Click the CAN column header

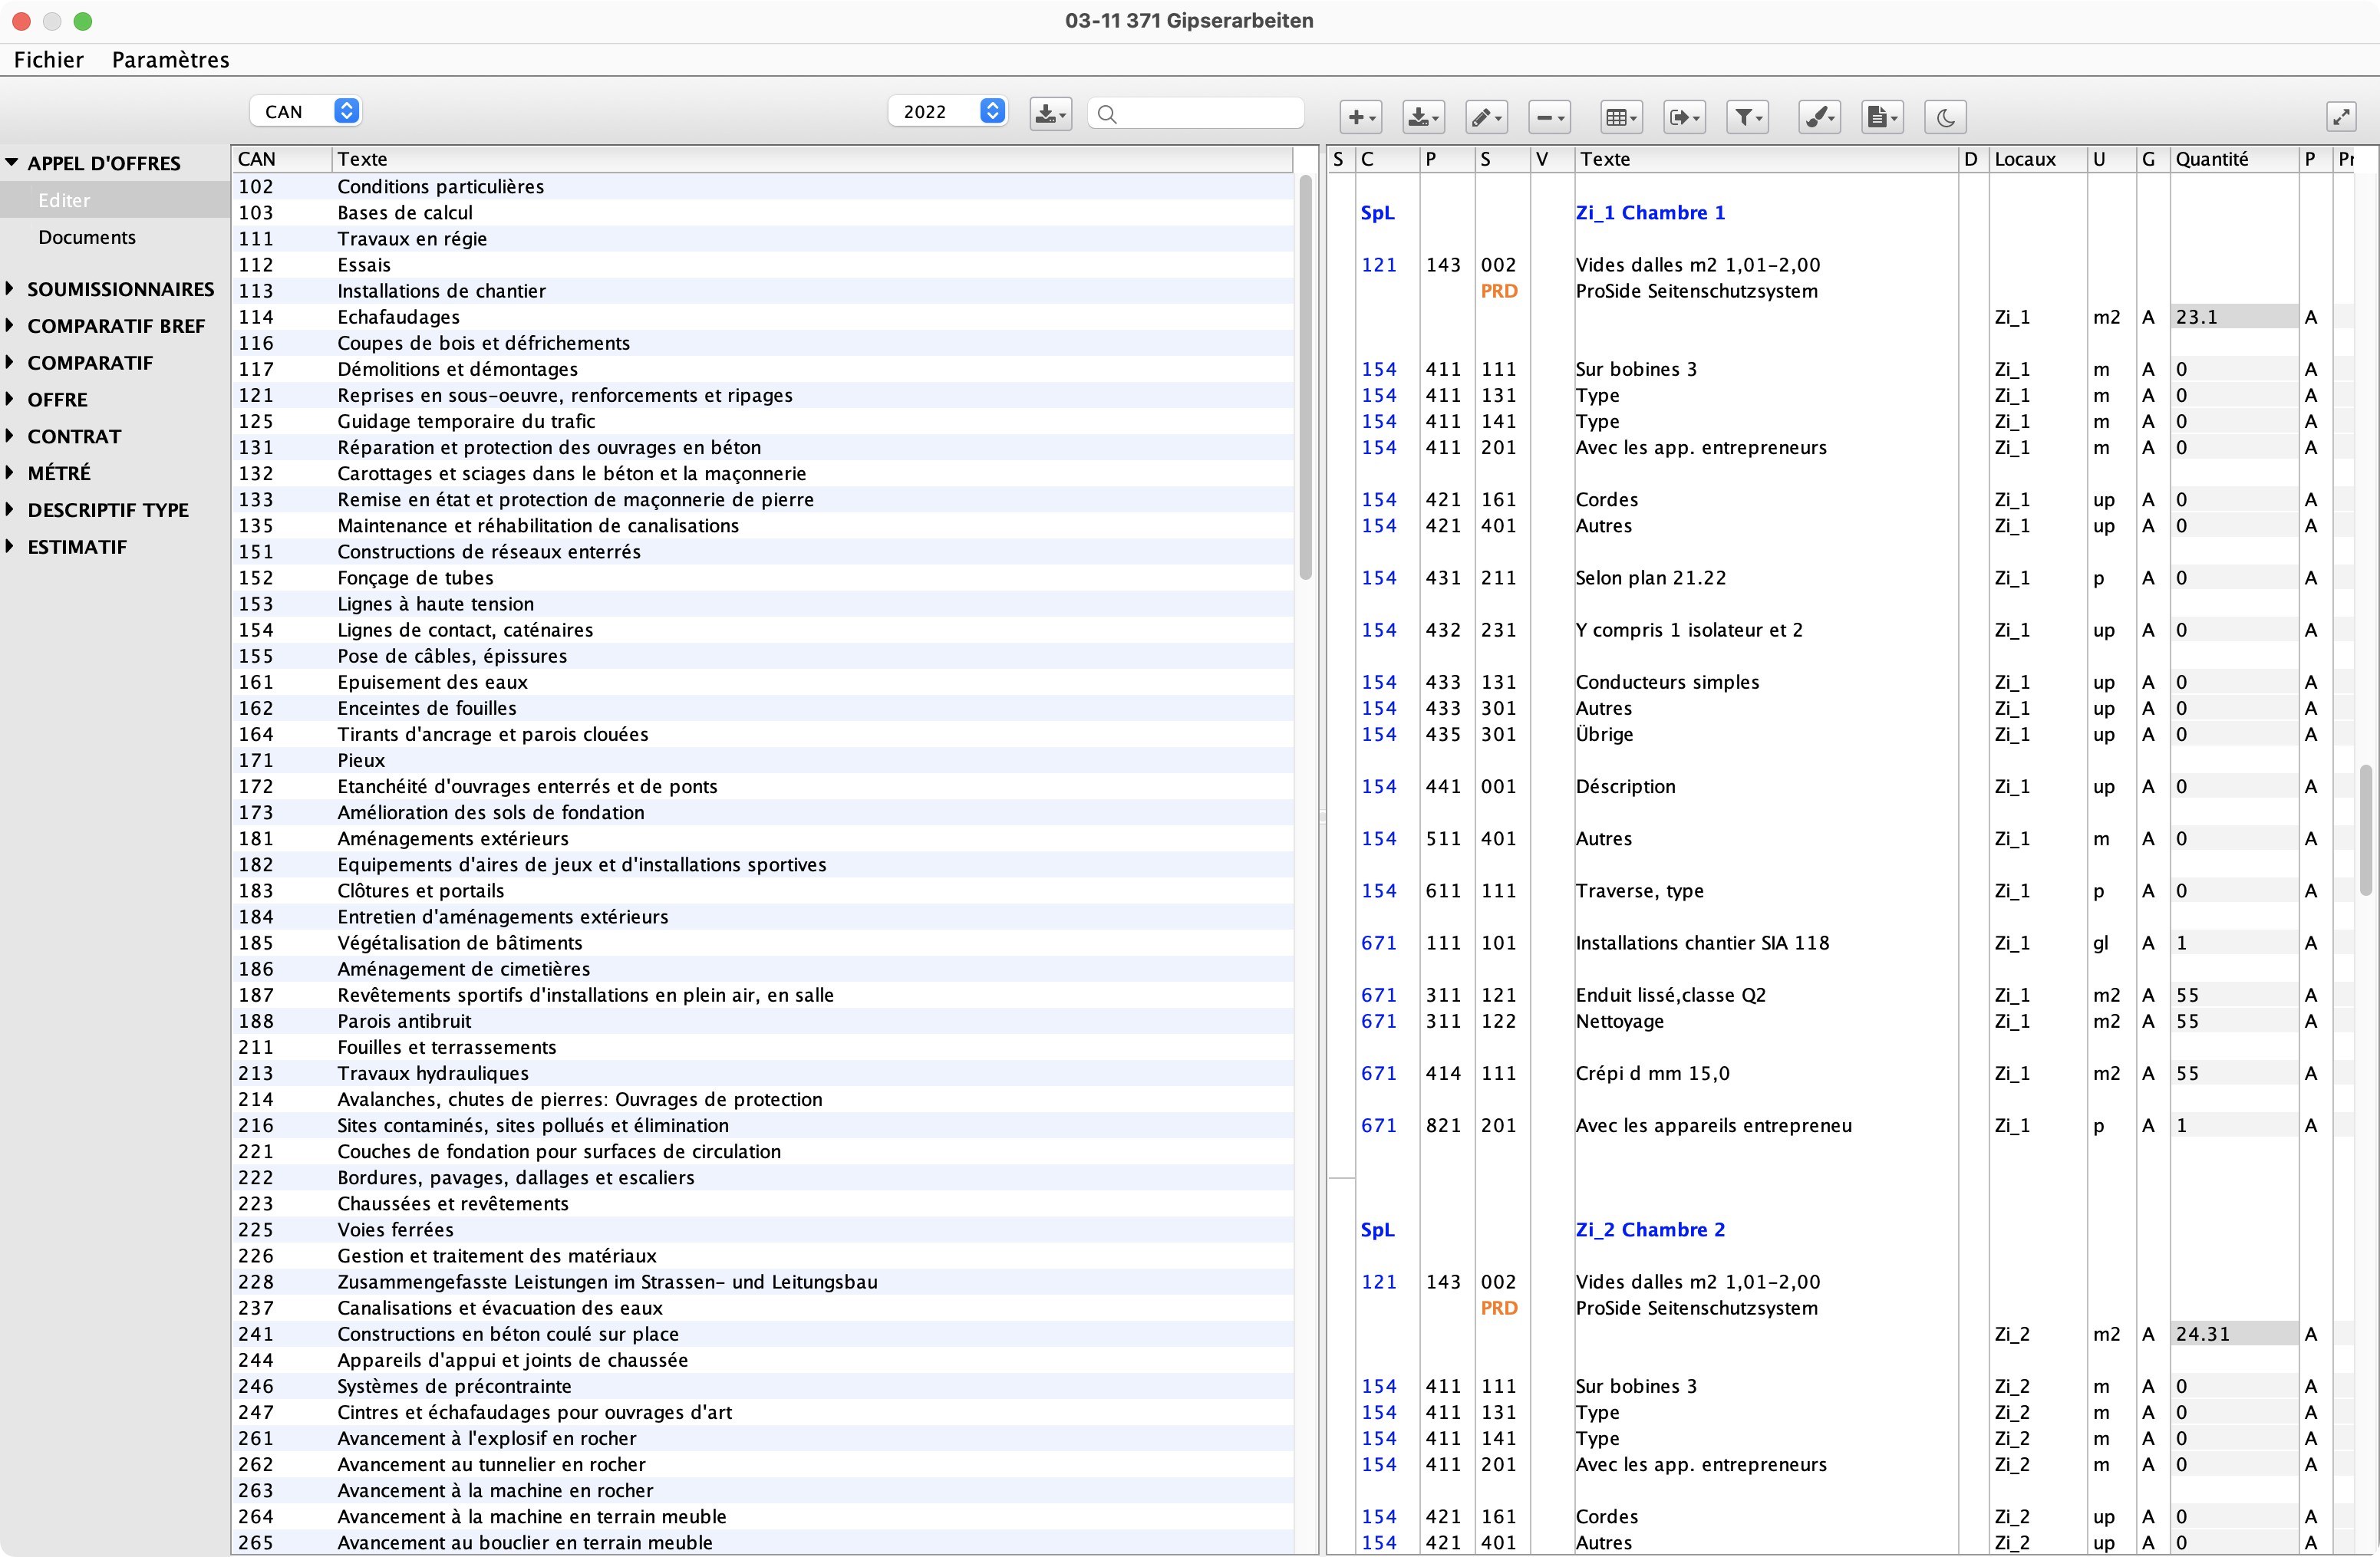281,159
